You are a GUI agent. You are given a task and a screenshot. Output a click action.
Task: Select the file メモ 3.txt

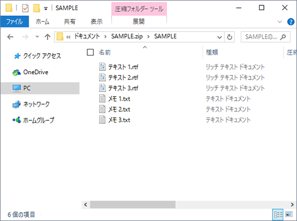pos(119,120)
